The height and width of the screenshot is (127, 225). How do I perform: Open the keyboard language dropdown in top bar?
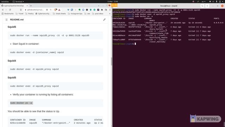[x=203, y=1]
